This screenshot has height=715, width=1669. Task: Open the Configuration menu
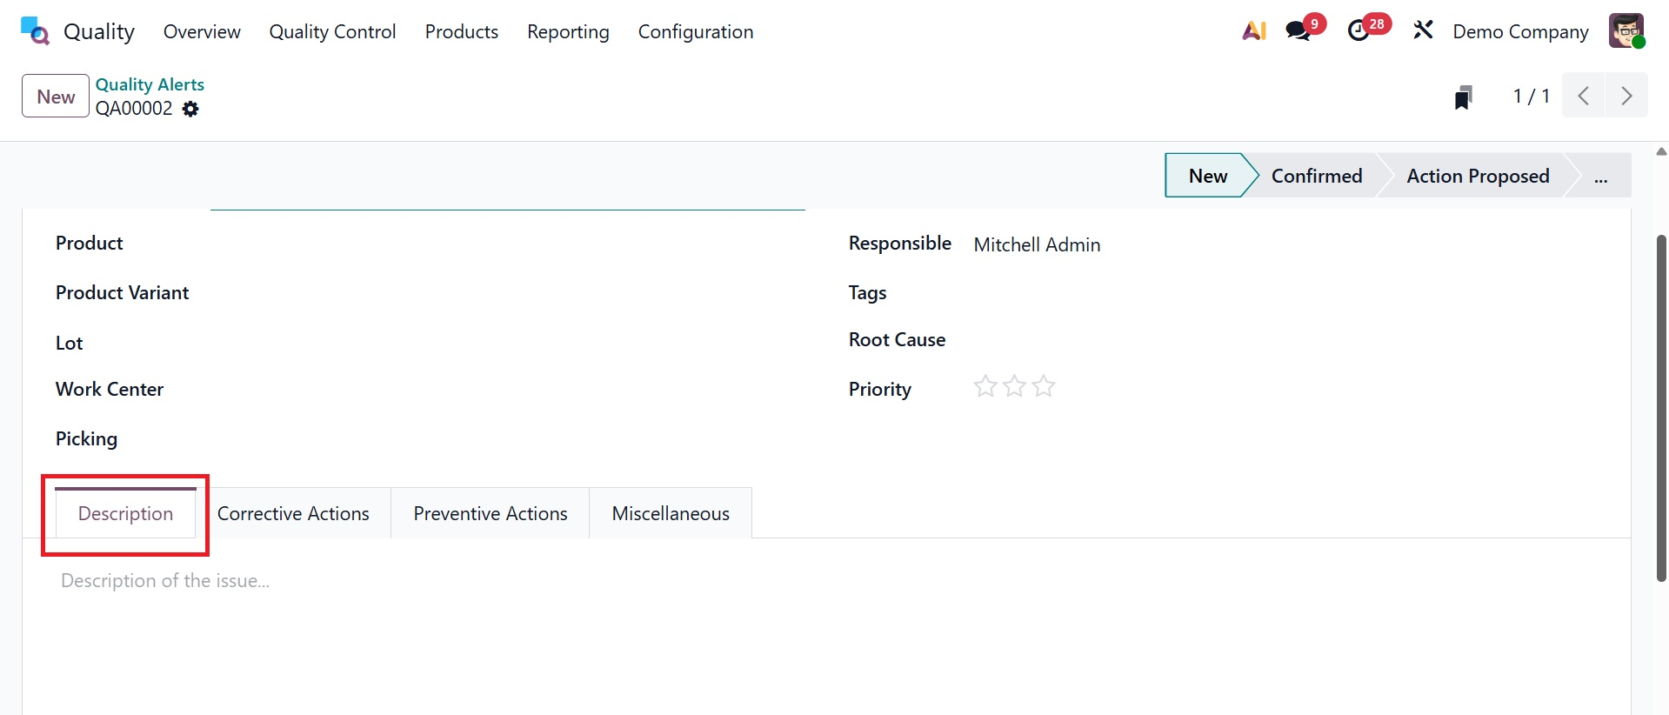[x=695, y=32]
